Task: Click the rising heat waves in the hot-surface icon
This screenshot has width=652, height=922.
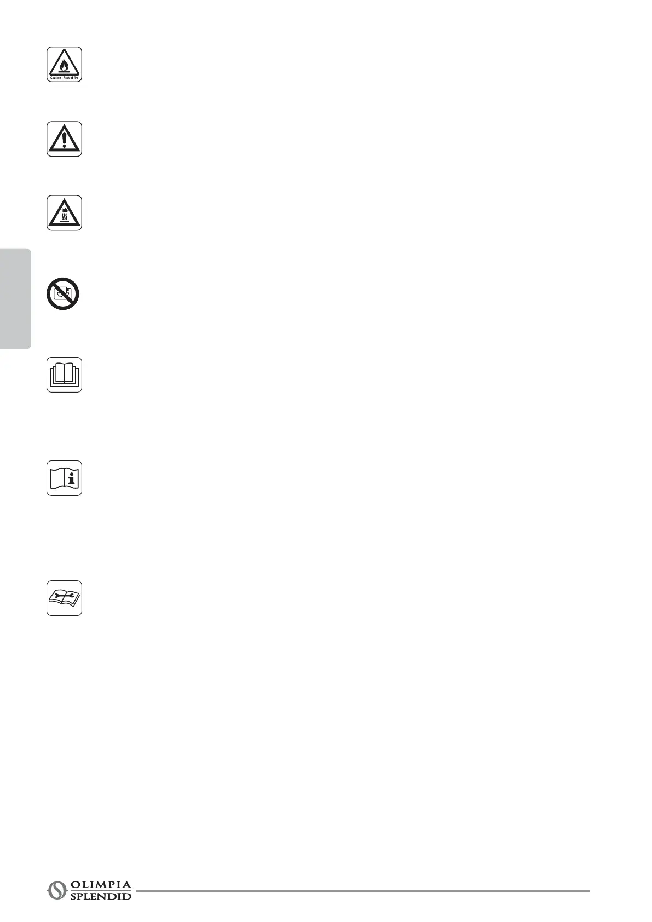Action: 64,216
